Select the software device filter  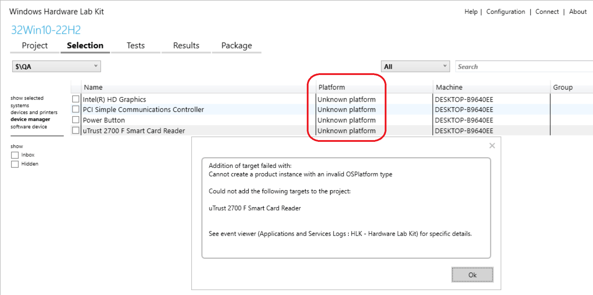pos(29,127)
